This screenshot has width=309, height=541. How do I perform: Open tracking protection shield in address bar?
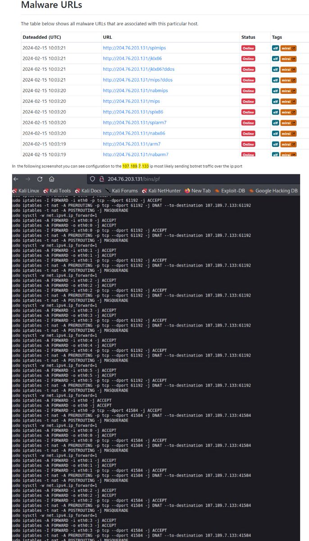coord(93,179)
